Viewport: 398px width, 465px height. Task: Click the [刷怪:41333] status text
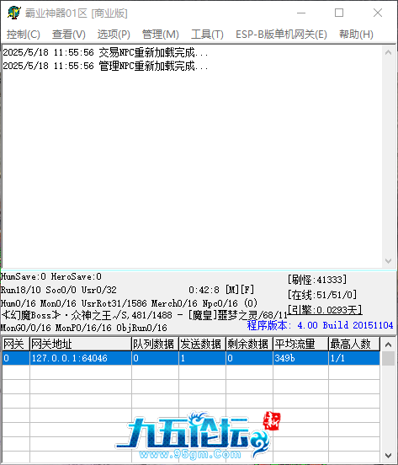pyautogui.click(x=317, y=280)
